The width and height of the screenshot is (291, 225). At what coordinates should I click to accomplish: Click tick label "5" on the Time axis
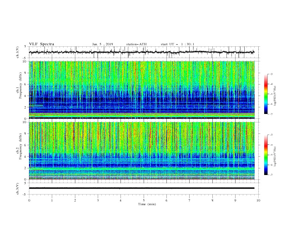(x=144, y=200)
